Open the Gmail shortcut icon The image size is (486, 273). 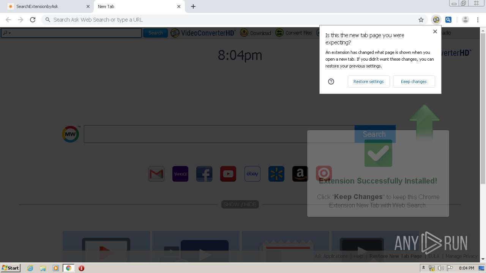[156, 174]
